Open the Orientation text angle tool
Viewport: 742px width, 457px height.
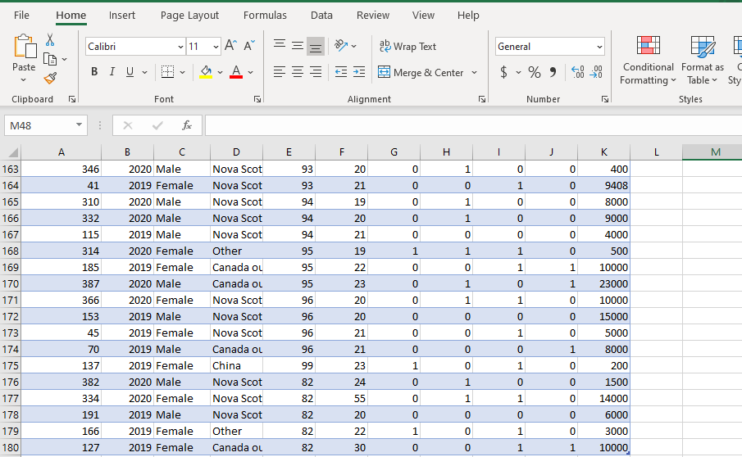341,46
